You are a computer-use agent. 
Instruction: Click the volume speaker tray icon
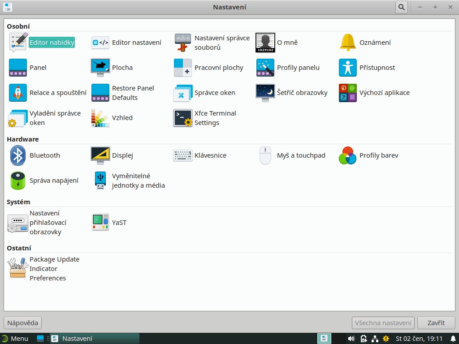pyautogui.click(x=351, y=339)
